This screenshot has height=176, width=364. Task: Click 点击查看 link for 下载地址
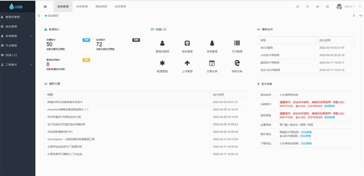tap(306, 143)
